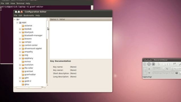Open the Configuration Editor Edit menu

[x=20, y=16]
